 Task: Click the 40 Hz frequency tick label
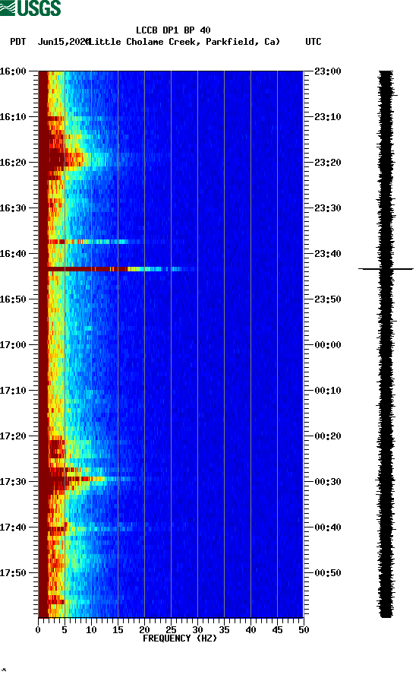pos(251,630)
